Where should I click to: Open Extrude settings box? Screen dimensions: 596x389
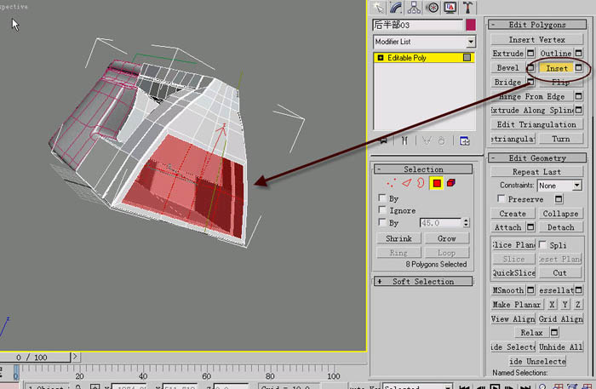coord(530,53)
